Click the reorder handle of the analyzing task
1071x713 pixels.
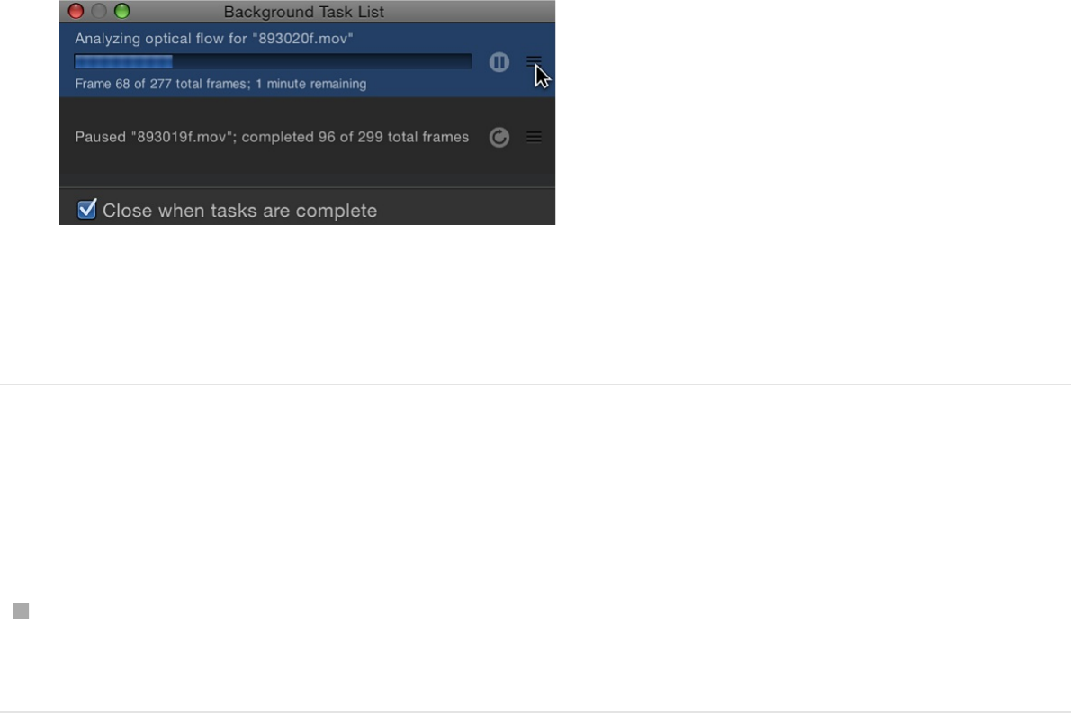point(534,62)
